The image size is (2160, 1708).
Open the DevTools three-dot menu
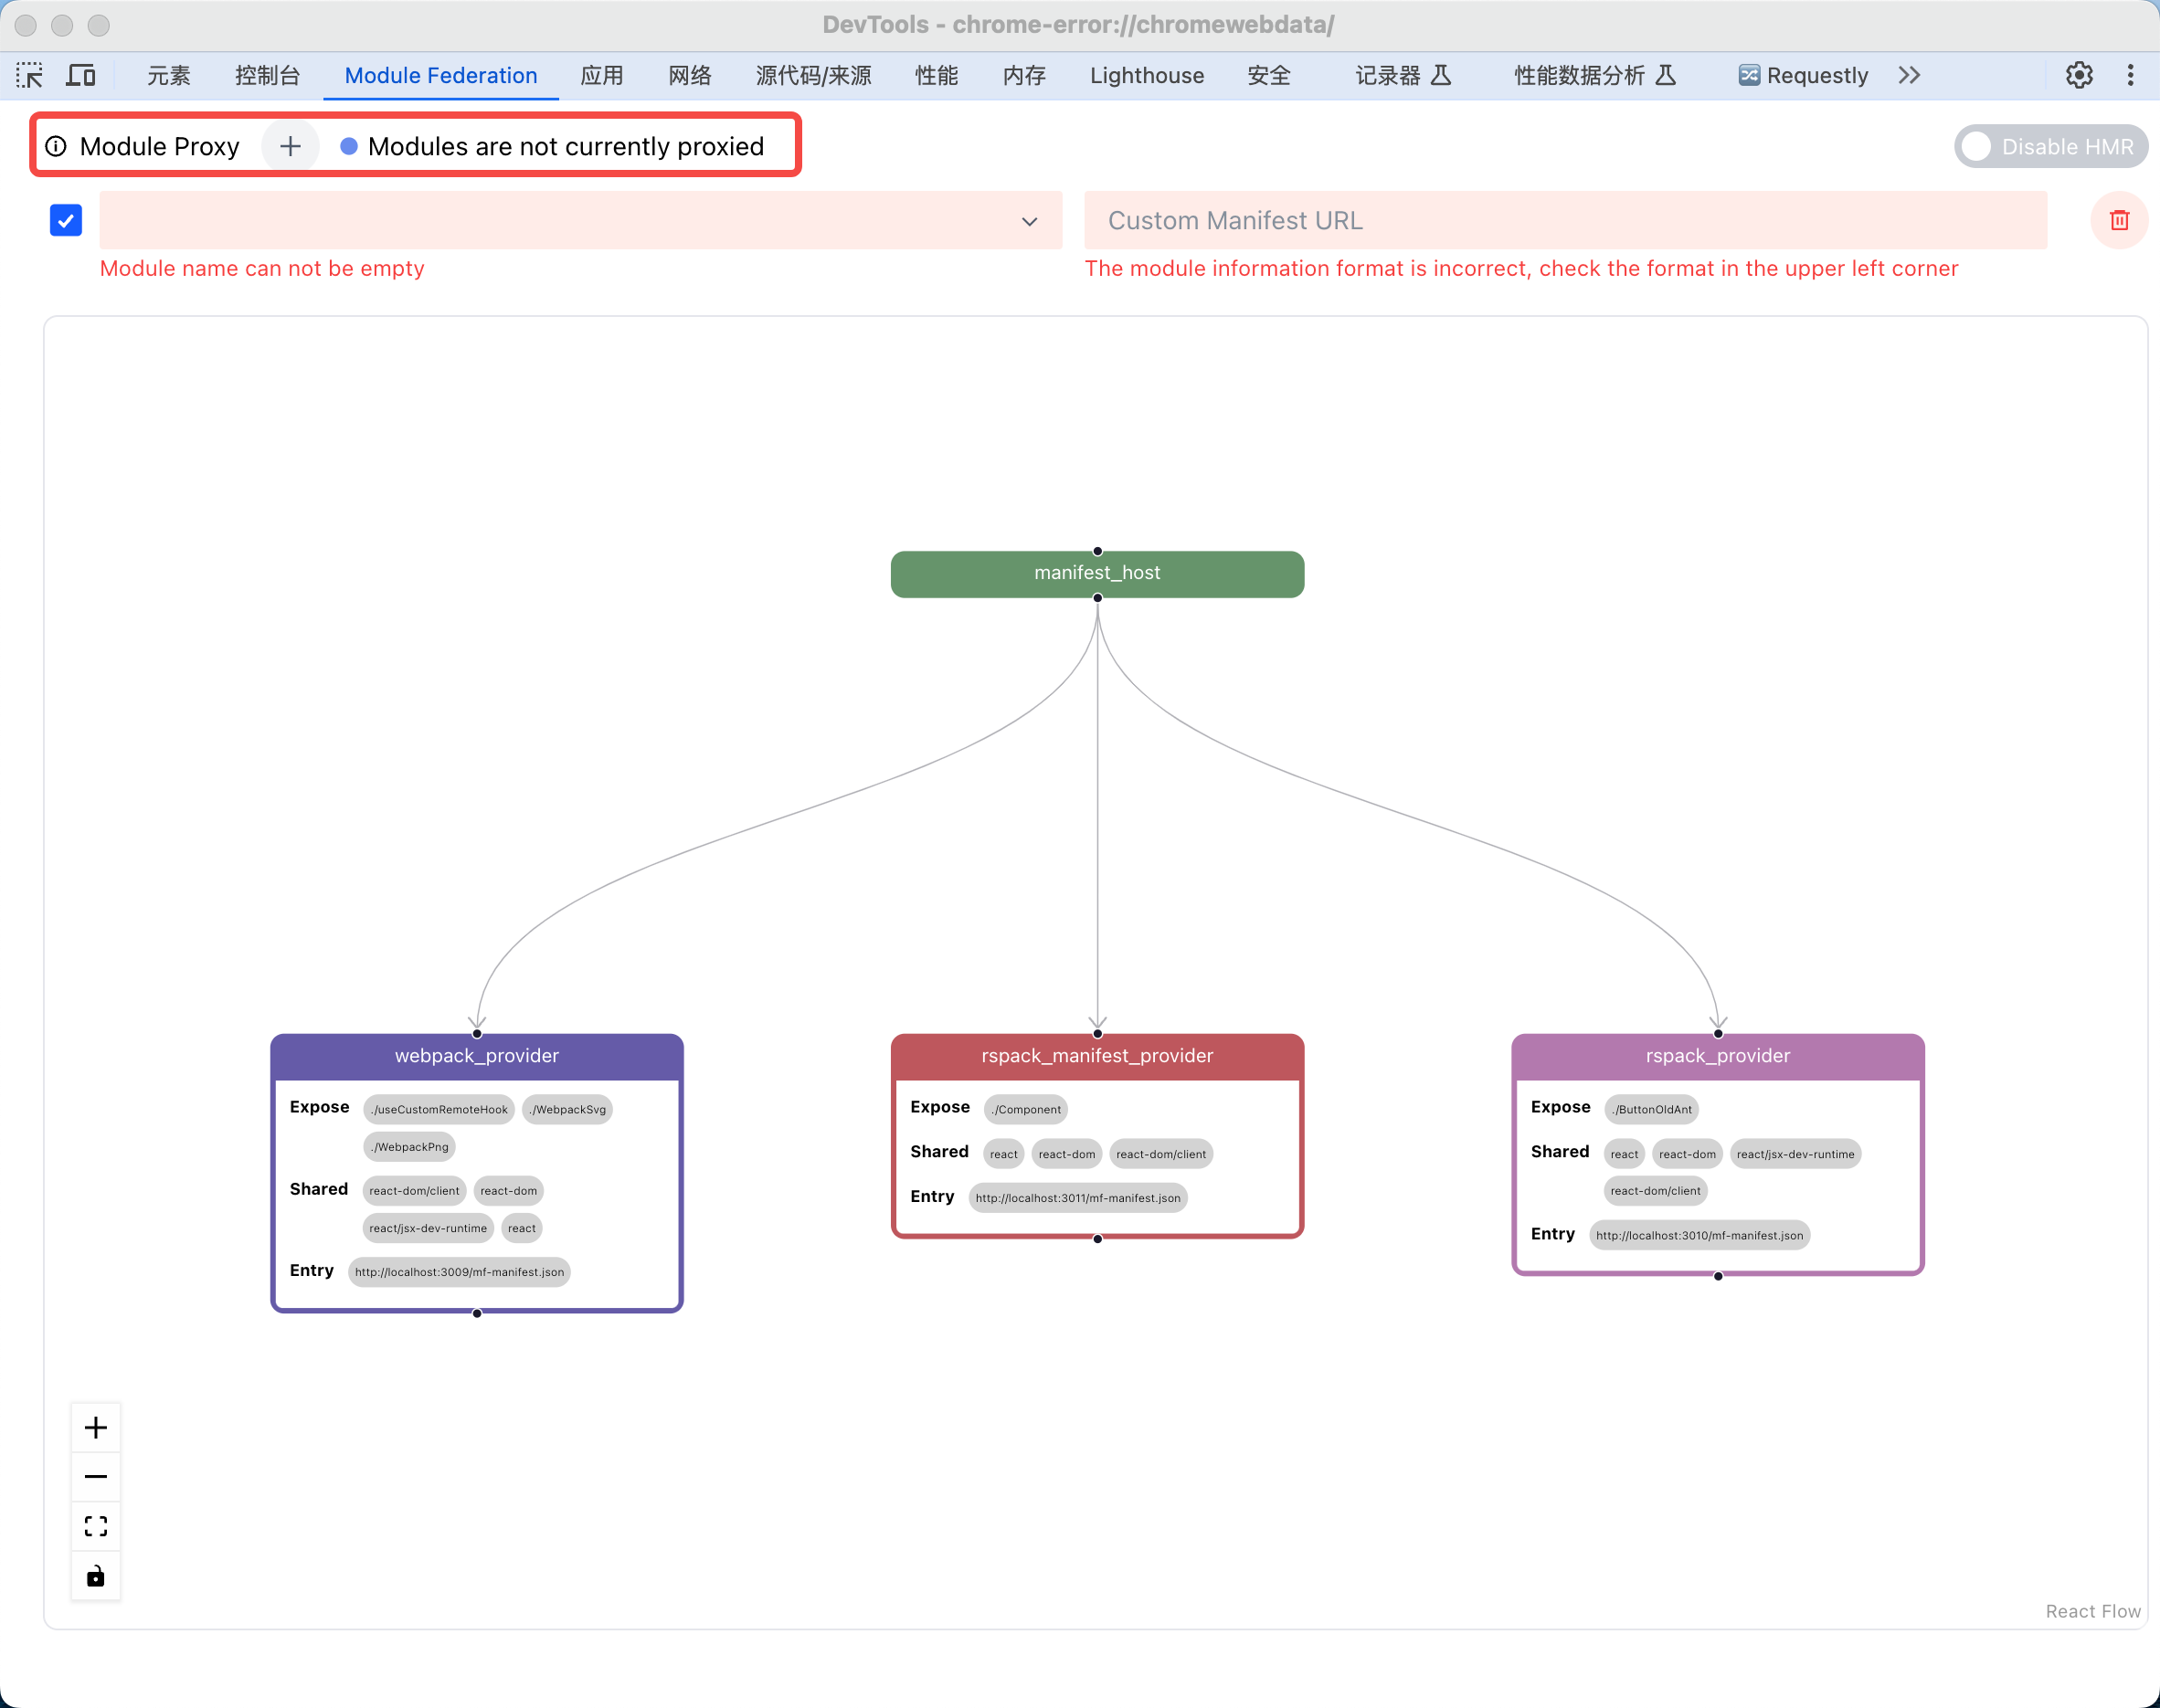[x=2130, y=75]
